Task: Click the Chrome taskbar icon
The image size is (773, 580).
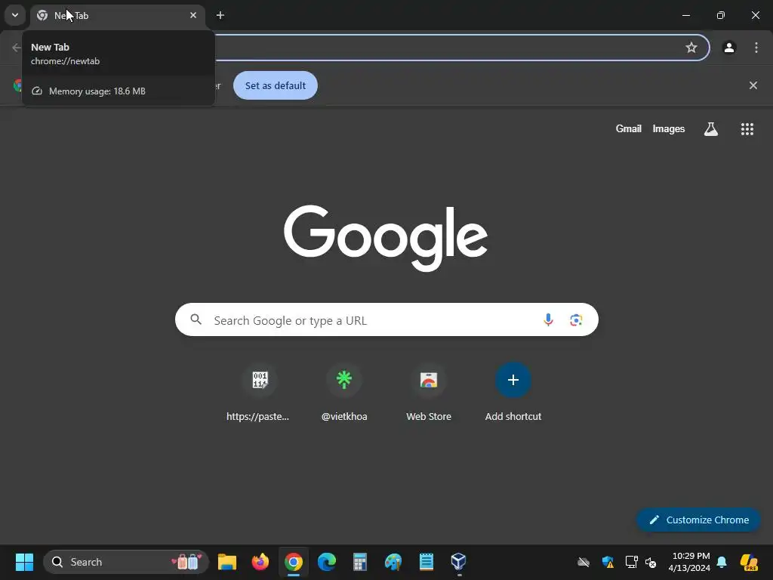Action: 294,562
